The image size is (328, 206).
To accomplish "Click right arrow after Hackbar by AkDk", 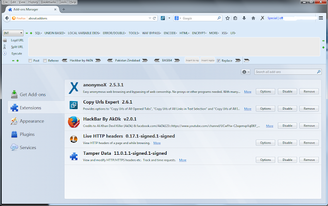I will pyautogui.click(x=98, y=60).
